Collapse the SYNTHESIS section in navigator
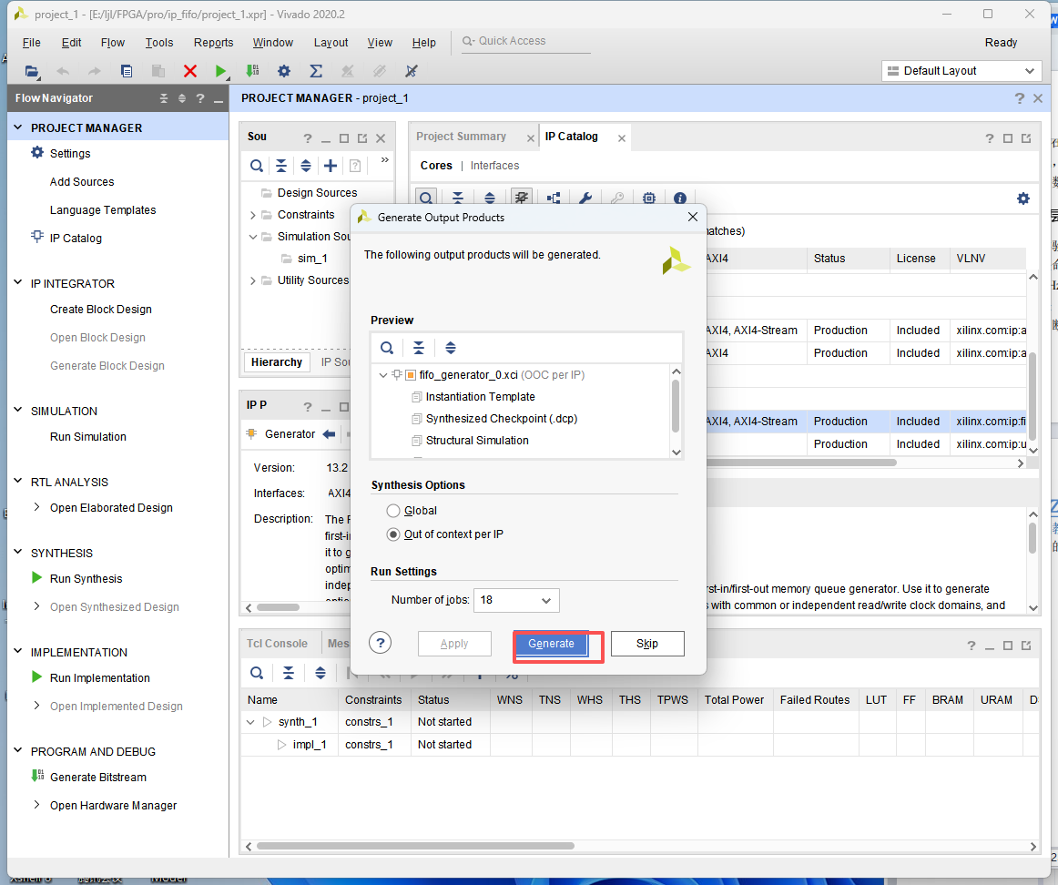 point(18,553)
